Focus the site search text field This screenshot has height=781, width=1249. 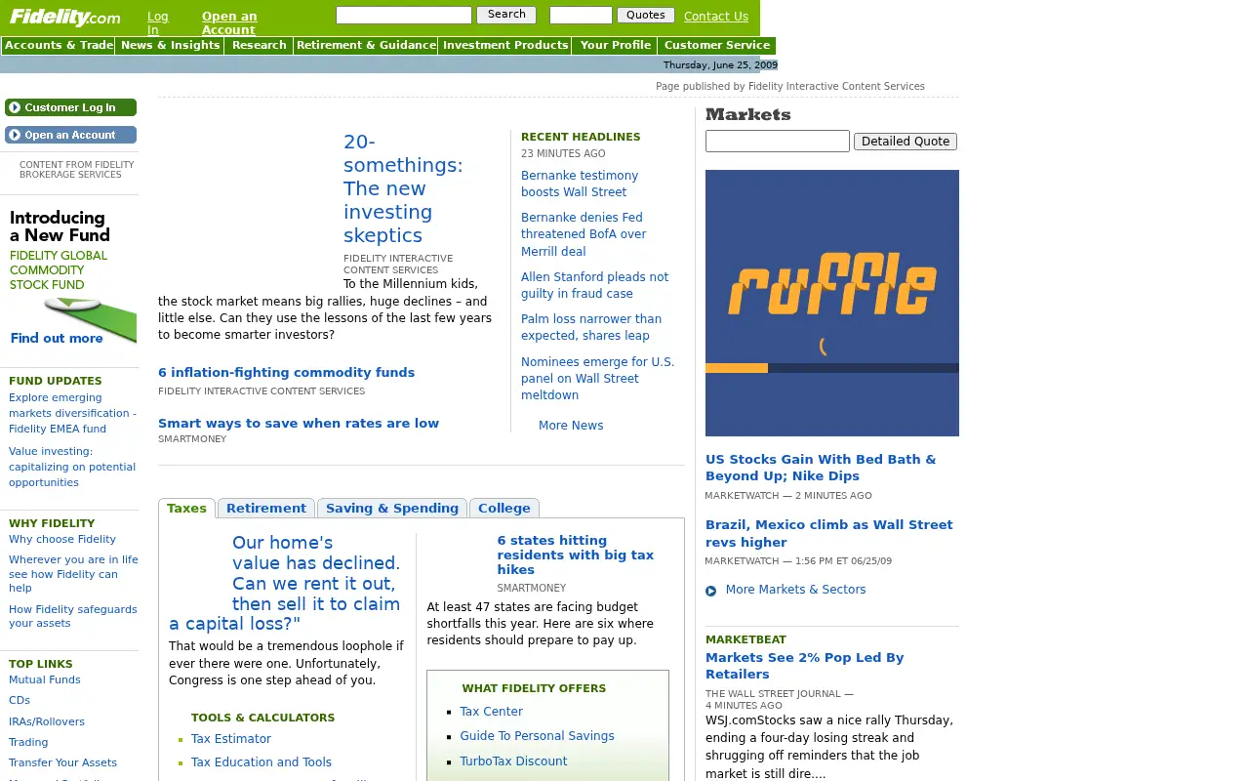click(404, 15)
